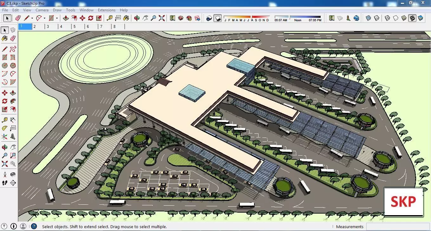Image resolution: width=431 pixels, height=231 pixels.
Task: Pick the Rotated Rectangle tool
Action: click(13, 57)
